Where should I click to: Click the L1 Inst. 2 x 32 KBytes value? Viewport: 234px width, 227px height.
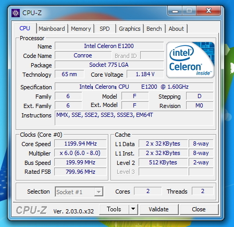163,153
